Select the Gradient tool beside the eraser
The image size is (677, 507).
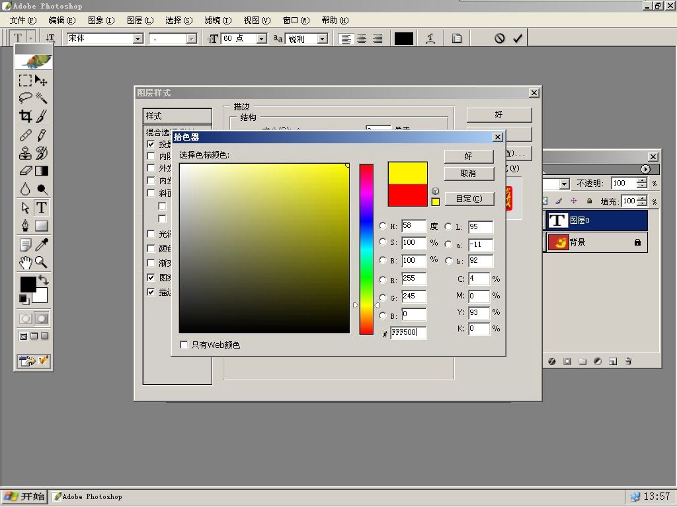42,171
